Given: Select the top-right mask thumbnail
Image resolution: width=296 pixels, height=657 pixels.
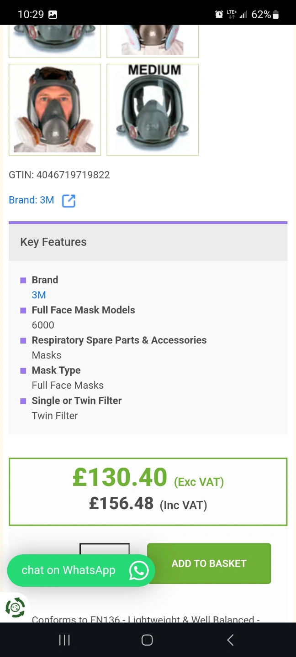Looking at the screenshot, I should point(153,41).
